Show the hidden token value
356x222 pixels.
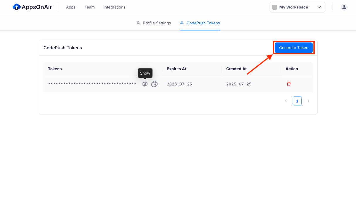coord(145,84)
